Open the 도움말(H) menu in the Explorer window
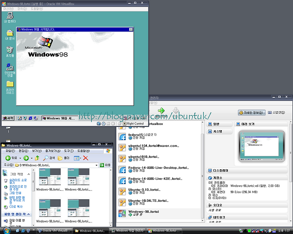 pos(83,151)
